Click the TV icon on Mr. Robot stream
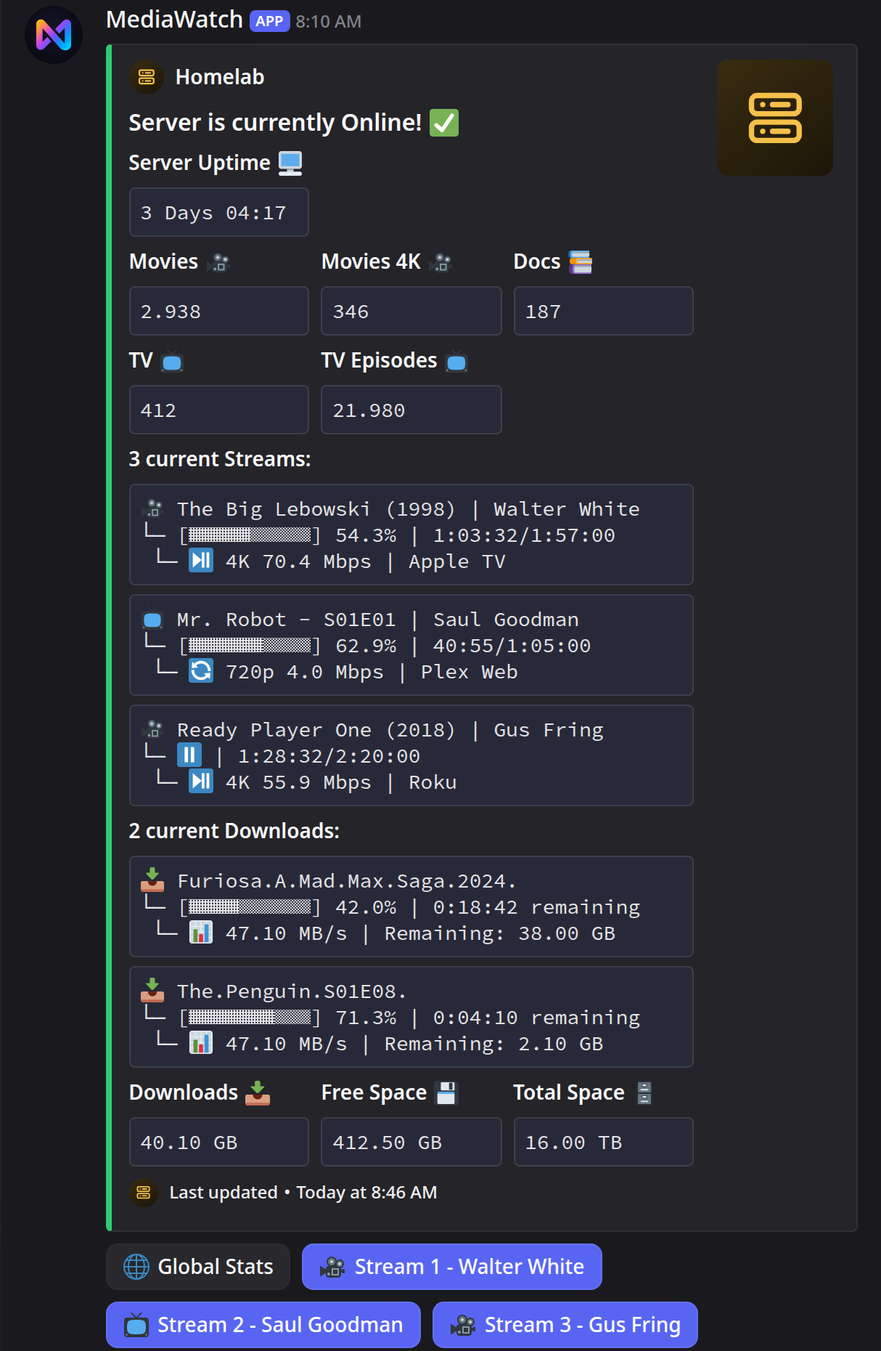 152,619
